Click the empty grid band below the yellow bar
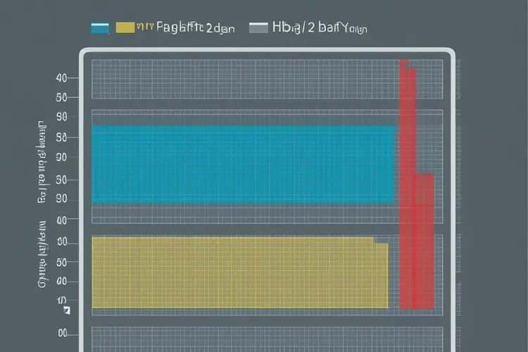 (x=242, y=338)
